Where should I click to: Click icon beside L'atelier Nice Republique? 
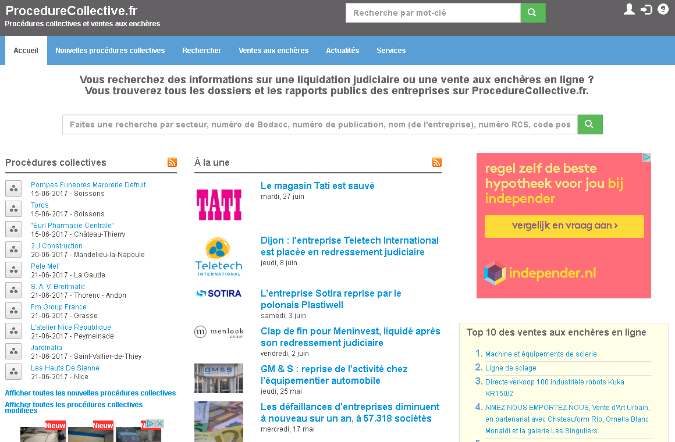[13, 330]
